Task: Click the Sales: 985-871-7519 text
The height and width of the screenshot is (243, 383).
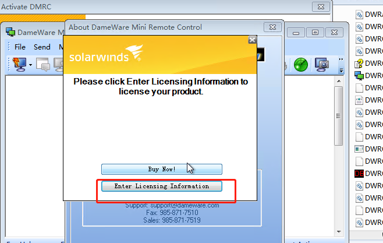Action: [x=172, y=220]
